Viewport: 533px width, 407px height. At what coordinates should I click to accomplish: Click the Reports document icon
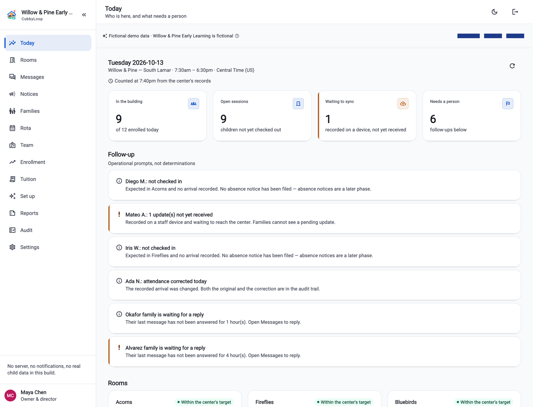click(x=12, y=213)
